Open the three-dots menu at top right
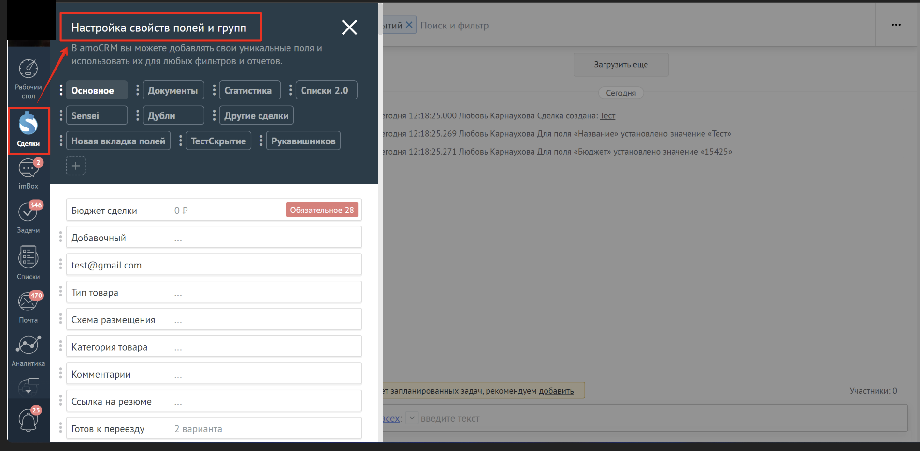920x451 pixels. [896, 25]
